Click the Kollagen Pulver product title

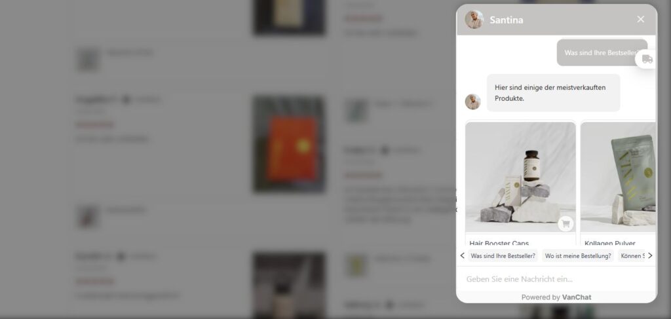click(610, 243)
